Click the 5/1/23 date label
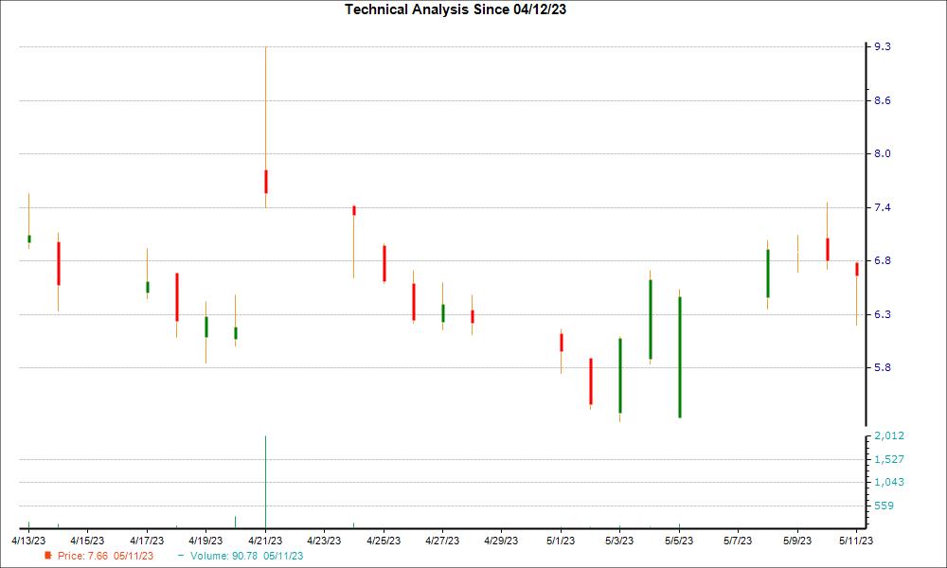This screenshot has height=568, width=947. (561, 541)
